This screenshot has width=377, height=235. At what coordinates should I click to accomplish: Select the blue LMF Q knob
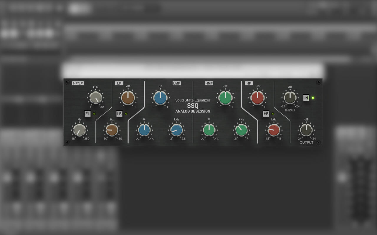click(144, 130)
